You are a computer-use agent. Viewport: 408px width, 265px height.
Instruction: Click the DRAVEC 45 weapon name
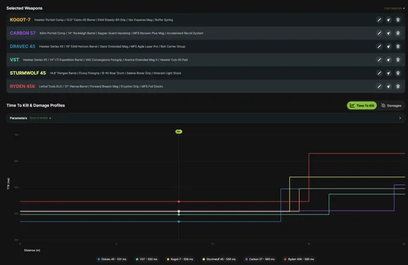pyautogui.click(x=22, y=46)
